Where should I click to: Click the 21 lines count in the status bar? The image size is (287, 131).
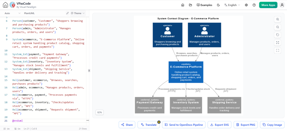point(83,129)
